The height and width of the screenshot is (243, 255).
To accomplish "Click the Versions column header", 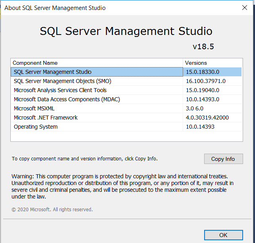I will click(212, 63).
